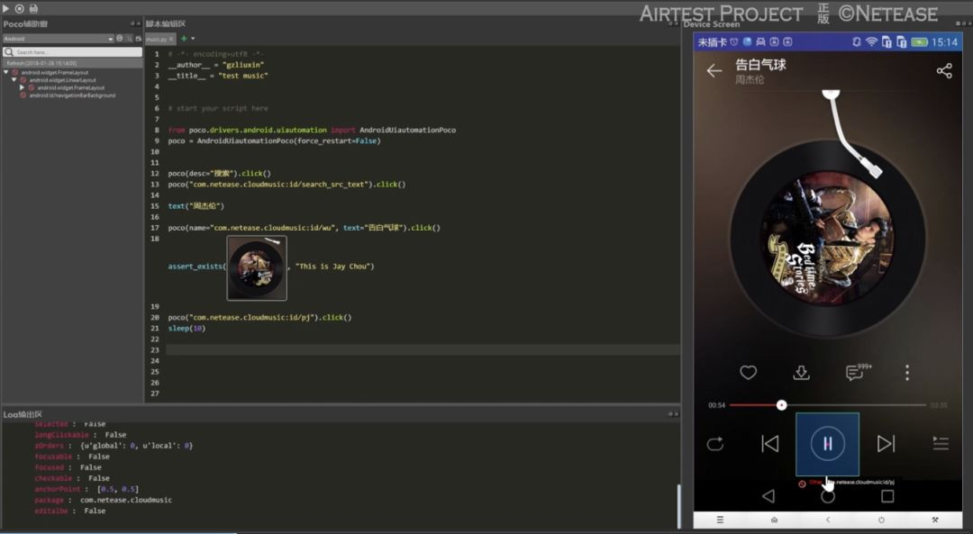Click the green plus to add new script
This screenshot has width=973, height=534.
point(184,39)
